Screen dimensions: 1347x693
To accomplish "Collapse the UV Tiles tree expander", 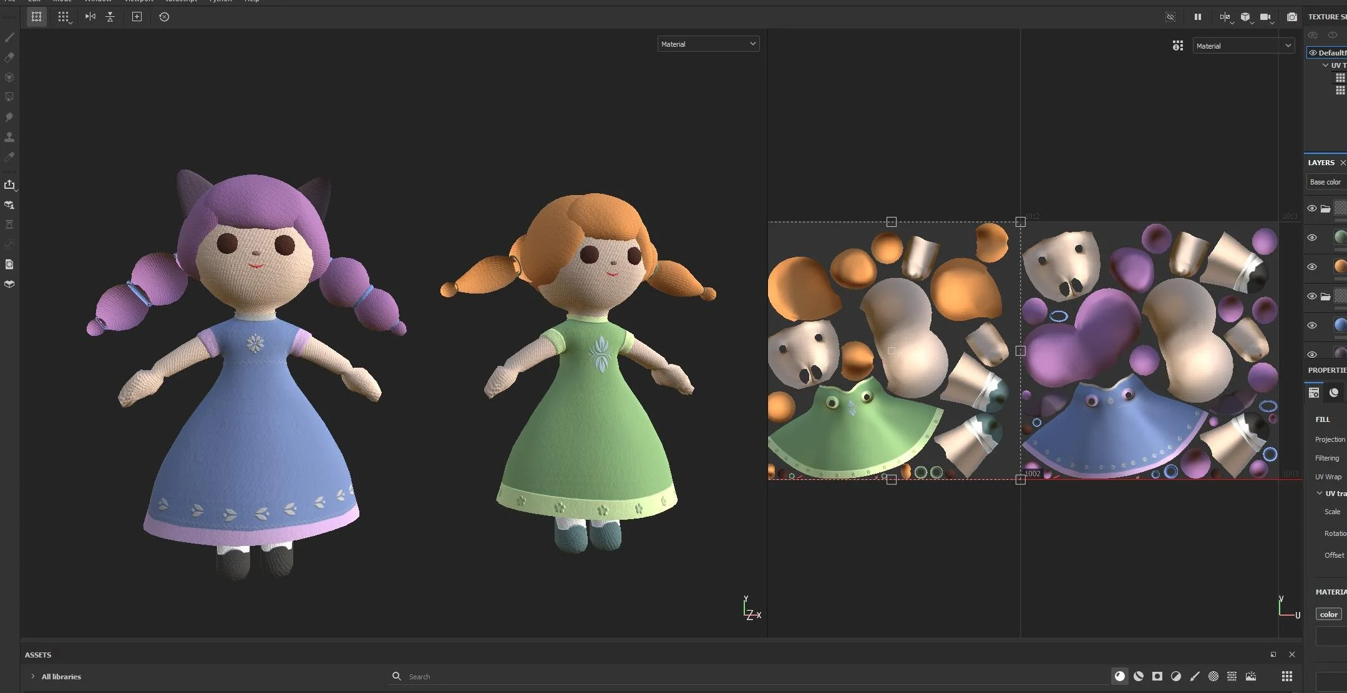I will (x=1325, y=65).
